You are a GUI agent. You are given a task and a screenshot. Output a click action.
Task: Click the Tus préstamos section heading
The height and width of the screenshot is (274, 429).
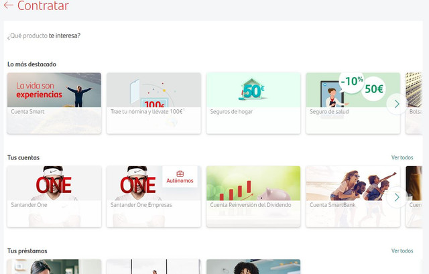27,251
